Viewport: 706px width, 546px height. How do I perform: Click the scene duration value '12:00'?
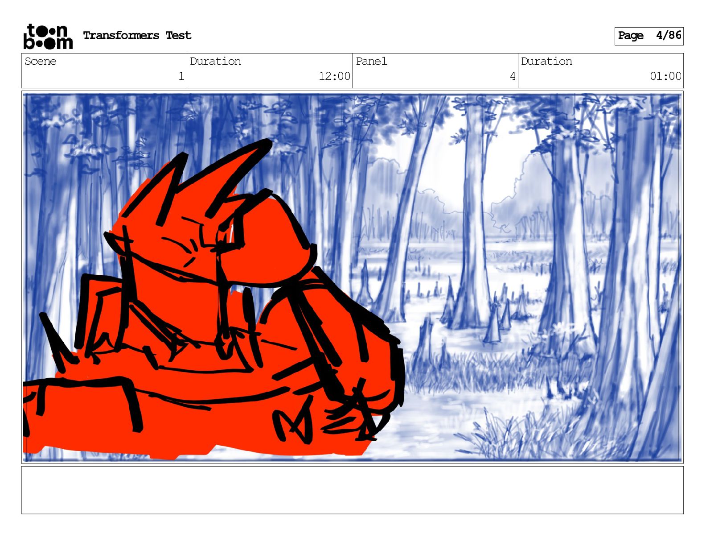334,76
